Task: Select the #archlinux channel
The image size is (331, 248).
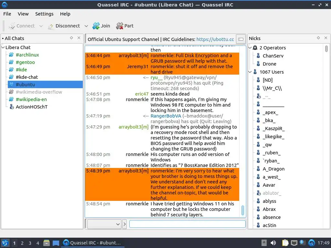Action: coord(27,55)
